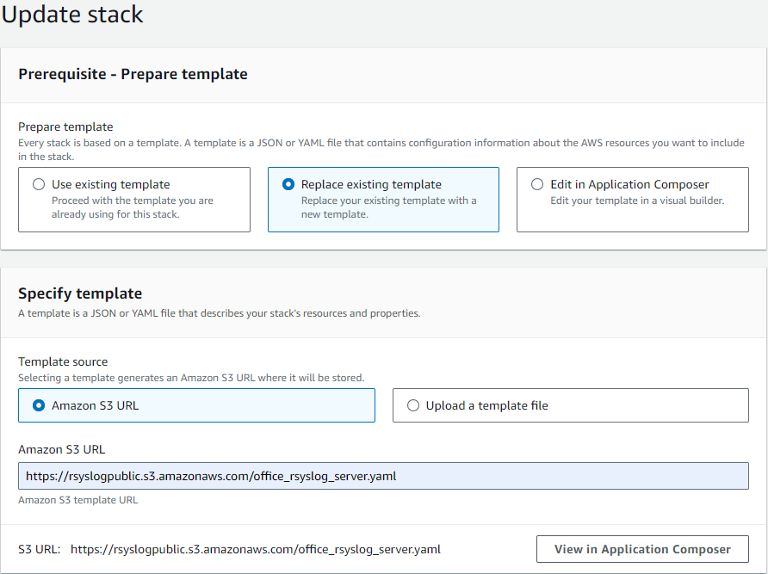Choose the Upload a template file option

tap(413, 405)
